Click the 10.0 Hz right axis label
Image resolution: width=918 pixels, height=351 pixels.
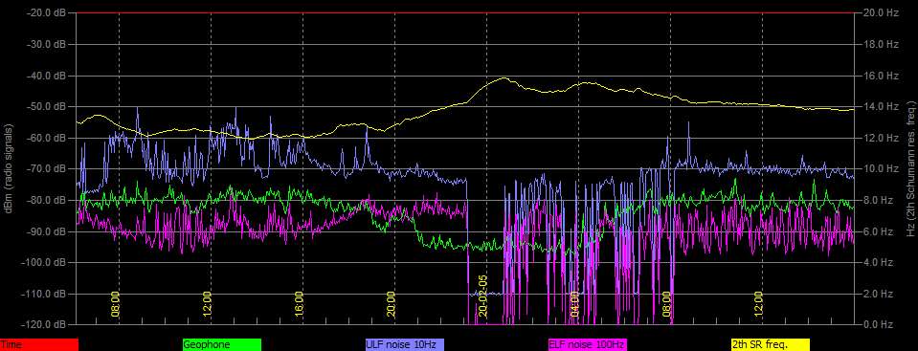(x=881, y=169)
